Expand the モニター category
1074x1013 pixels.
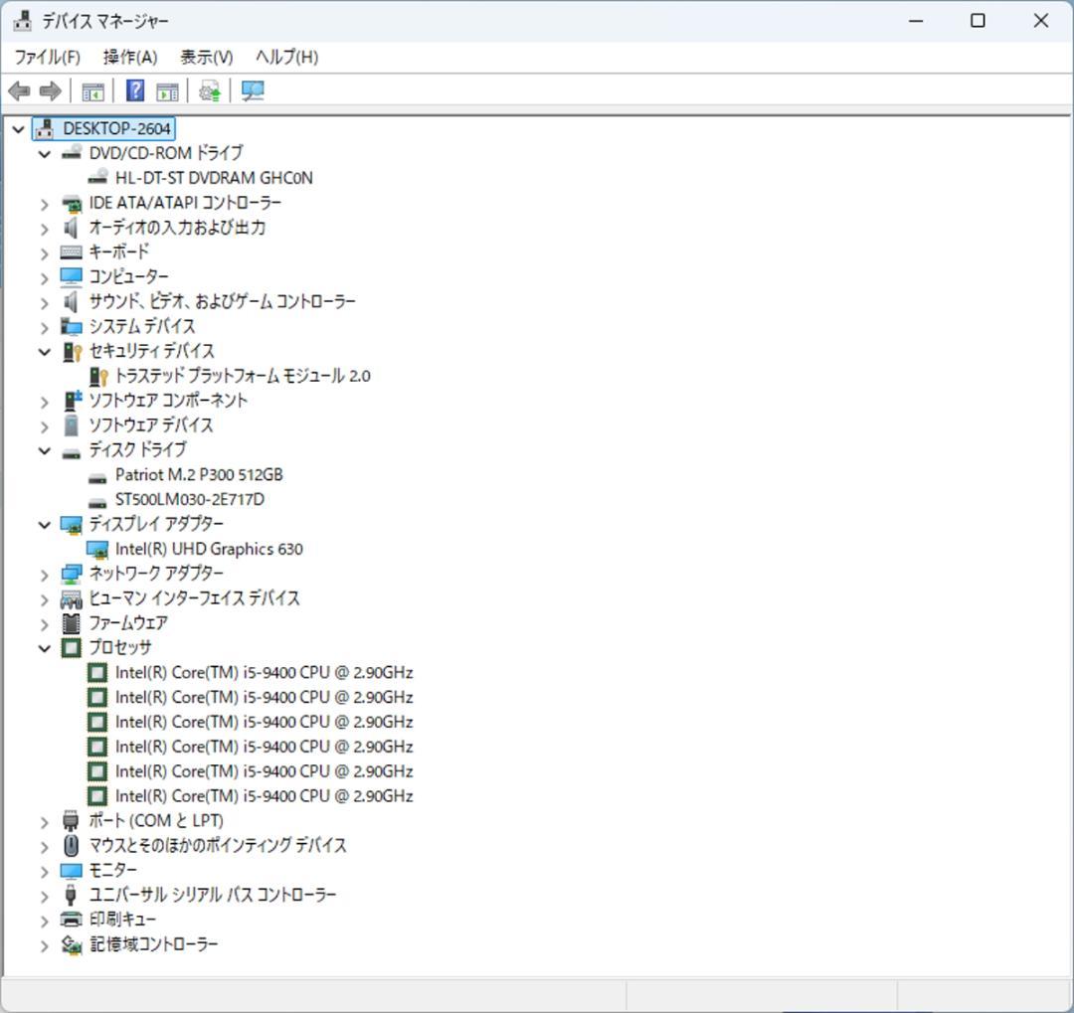44,870
